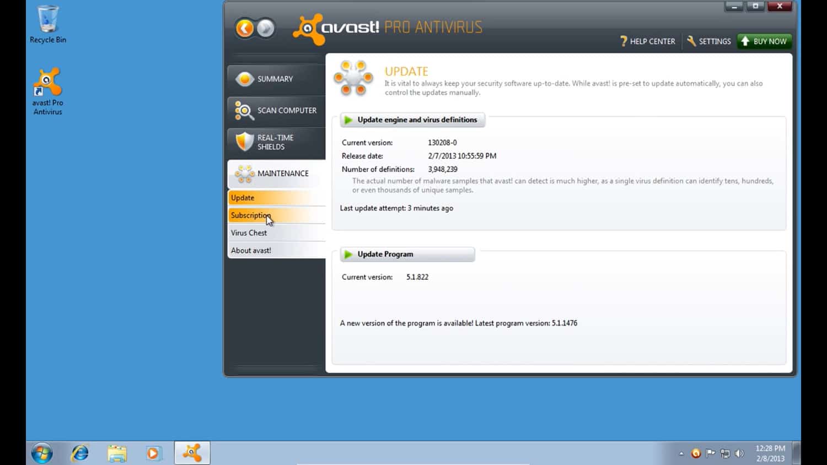Launch Internet Explorer from taskbar
The width and height of the screenshot is (827, 465).
[80, 453]
